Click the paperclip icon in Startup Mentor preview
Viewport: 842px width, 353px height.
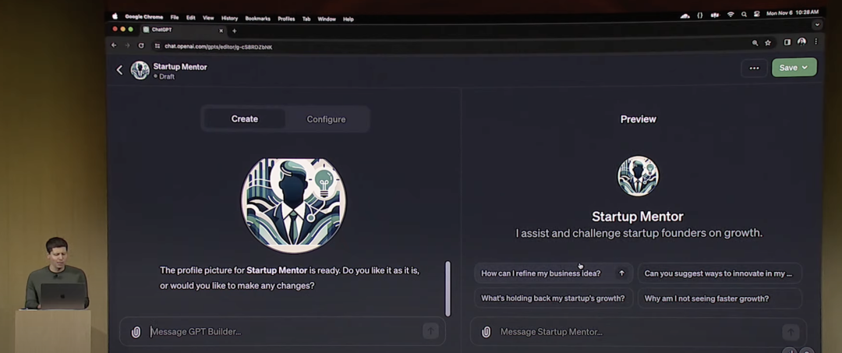click(486, 332)
